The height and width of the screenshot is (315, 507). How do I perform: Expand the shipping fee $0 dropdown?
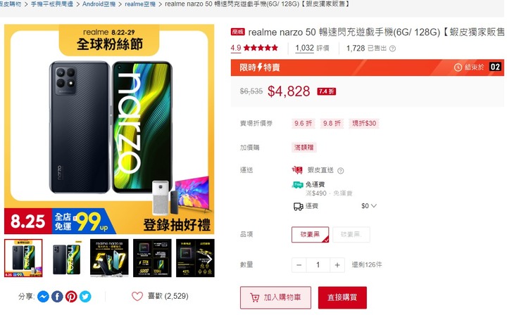click(x=369, y=206)
